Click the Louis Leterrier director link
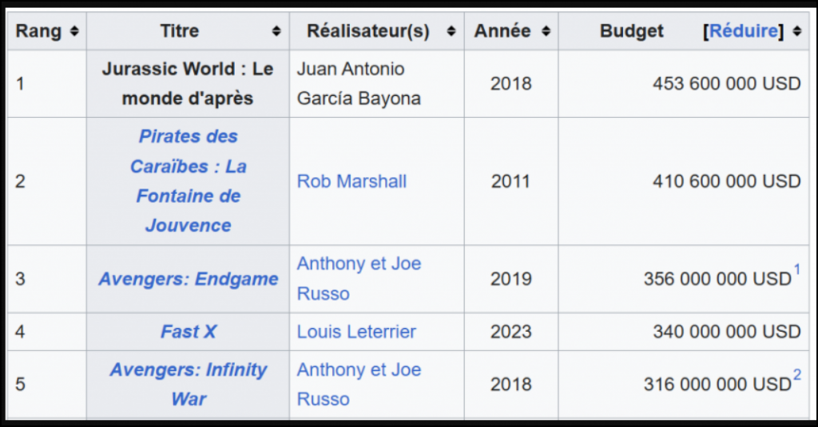This screenshot has height=427, width=818. (x=356, y=331)
